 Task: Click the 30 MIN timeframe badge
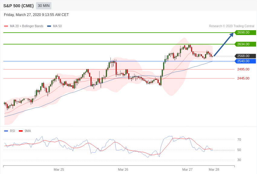point(44,6)
